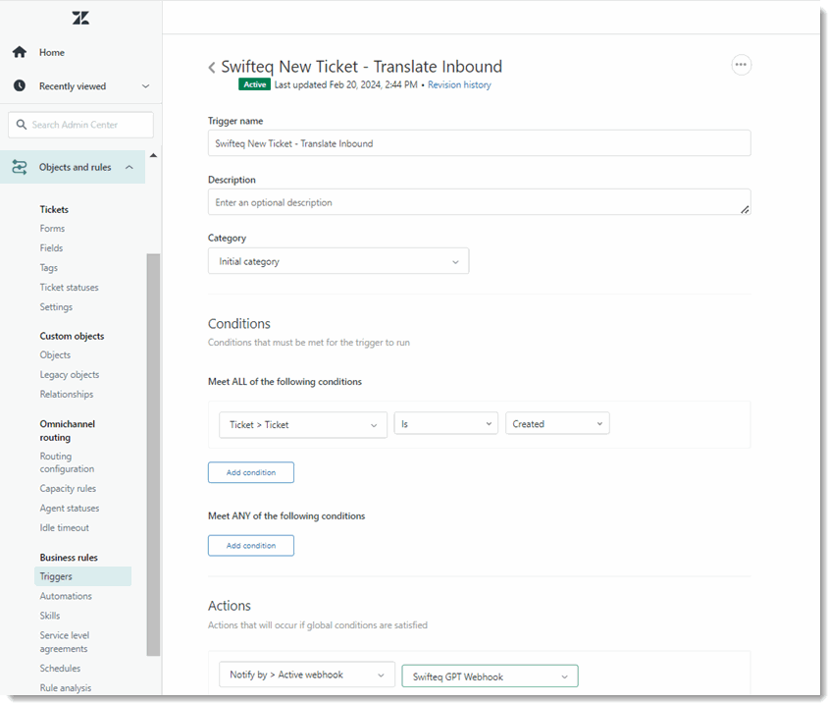Click the Trigger name field

pyautogui.click(x=480, y=143)
